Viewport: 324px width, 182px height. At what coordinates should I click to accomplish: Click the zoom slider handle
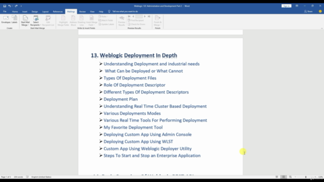tap(306, 177)
